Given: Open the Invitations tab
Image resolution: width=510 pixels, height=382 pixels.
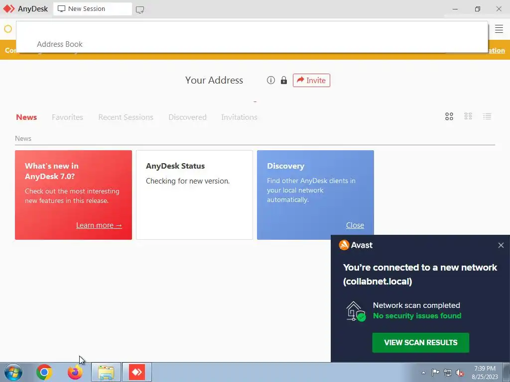Looking at the screenshot, I should click(239, 117).
